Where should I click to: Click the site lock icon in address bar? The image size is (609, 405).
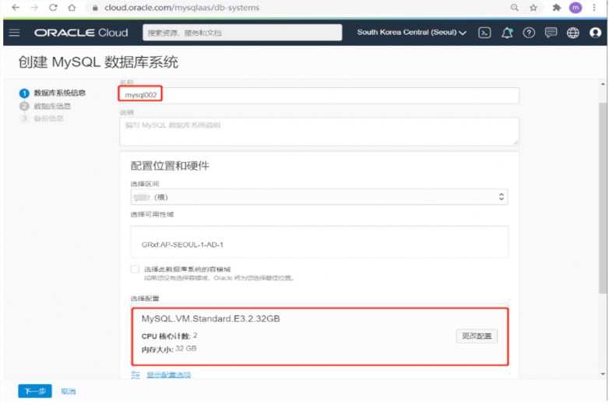point(95,8)
